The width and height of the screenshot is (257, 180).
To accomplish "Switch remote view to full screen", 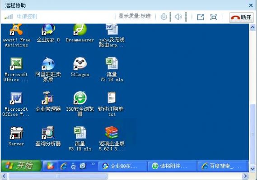I will (214, 17).
